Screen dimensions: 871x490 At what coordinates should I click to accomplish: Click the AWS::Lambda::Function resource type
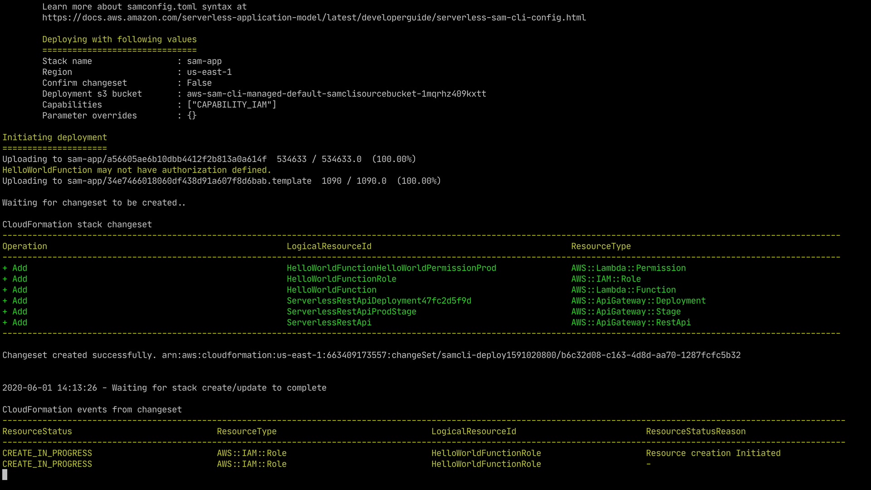click(623, 290)
